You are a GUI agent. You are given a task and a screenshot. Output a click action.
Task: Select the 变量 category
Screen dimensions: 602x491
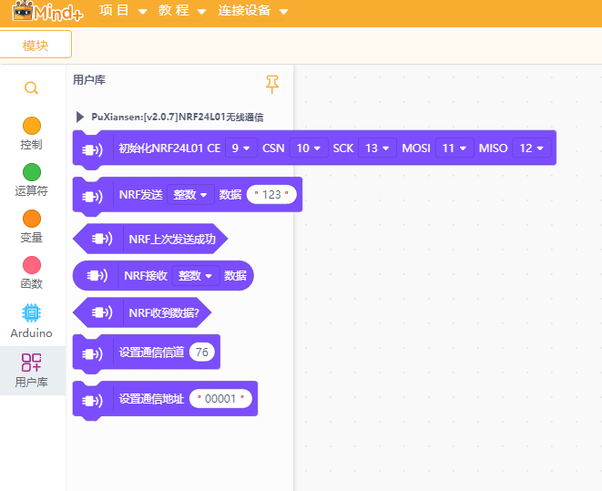coord(32,227)
